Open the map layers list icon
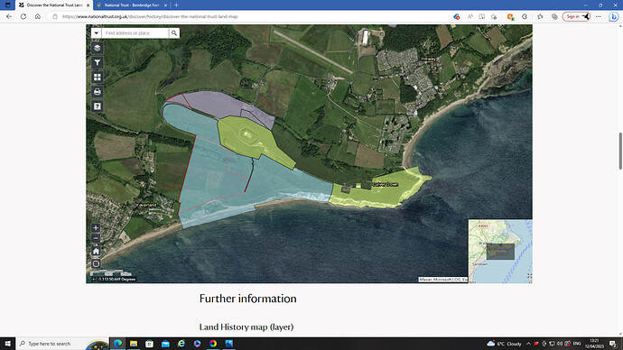 tap(97, 48)
